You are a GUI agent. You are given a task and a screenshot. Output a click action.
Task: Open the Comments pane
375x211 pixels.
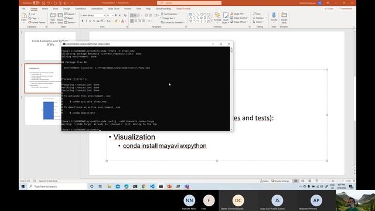pos(345,9)
